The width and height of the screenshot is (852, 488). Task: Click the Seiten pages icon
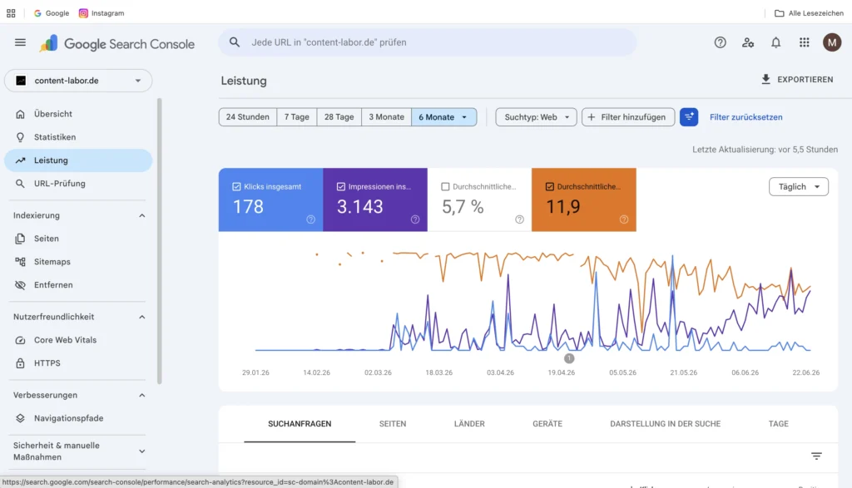click(x=20, y=239)
